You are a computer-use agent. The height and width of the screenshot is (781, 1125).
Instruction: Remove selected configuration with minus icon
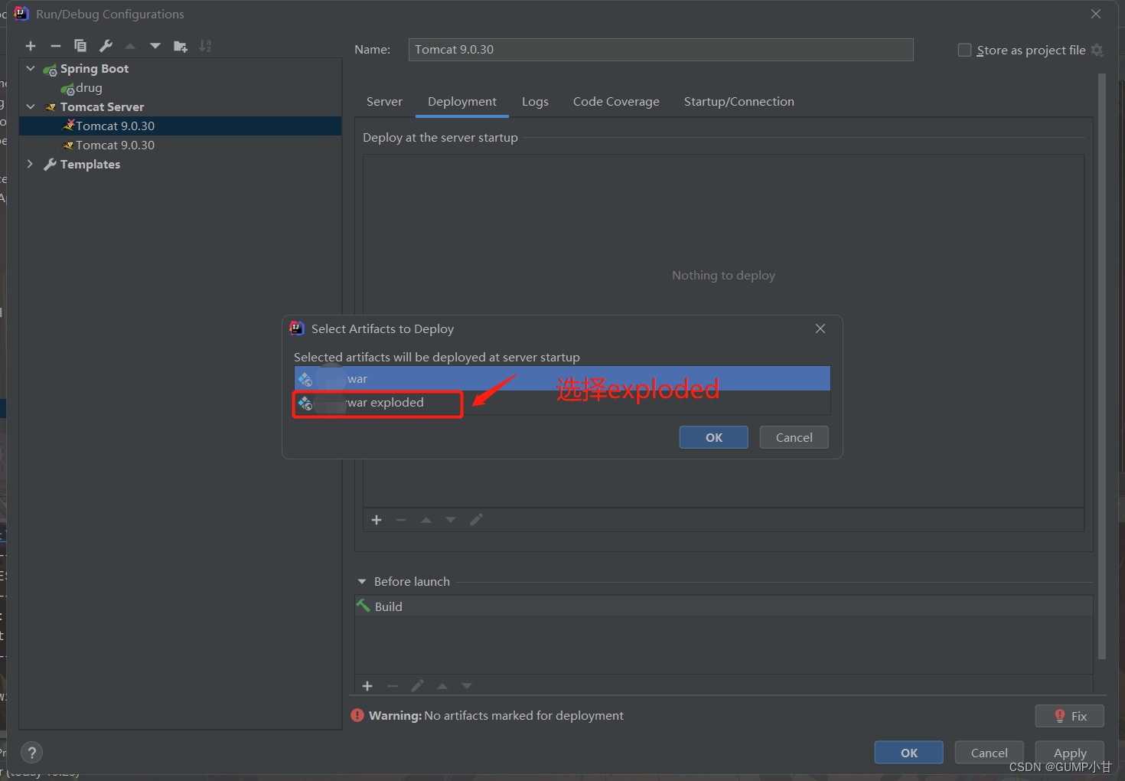click(55, 46)
